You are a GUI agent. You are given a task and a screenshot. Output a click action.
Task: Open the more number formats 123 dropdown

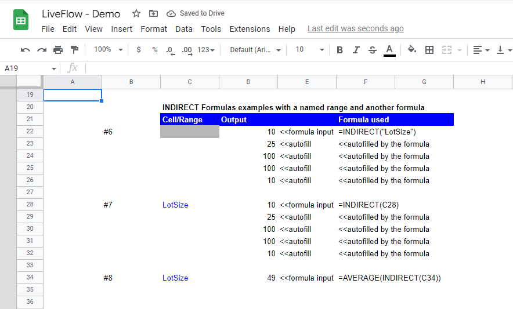pyautogui.click(x=206, y=50)
